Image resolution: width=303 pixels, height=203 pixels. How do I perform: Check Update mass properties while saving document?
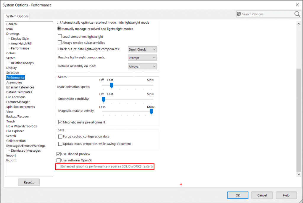pyautogui.click(x=60, y=144)
